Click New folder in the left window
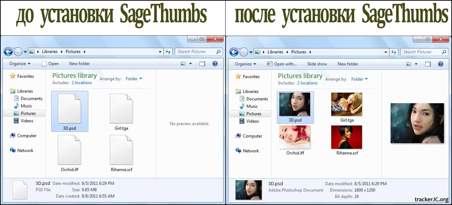452x205 pixels. point(79,64)
